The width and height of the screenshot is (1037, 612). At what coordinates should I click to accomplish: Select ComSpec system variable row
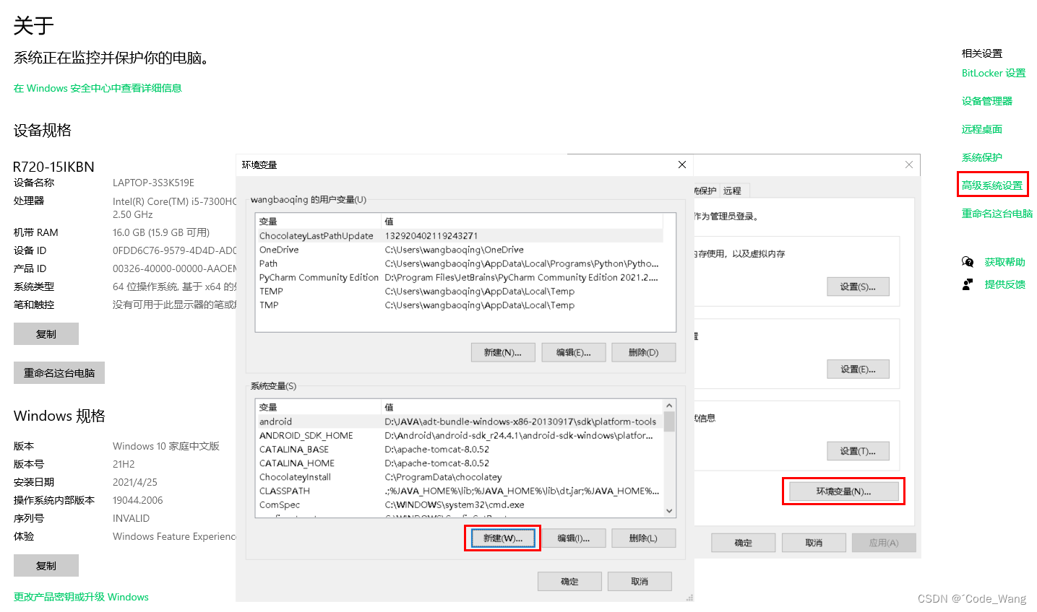(x=460, y=504)
